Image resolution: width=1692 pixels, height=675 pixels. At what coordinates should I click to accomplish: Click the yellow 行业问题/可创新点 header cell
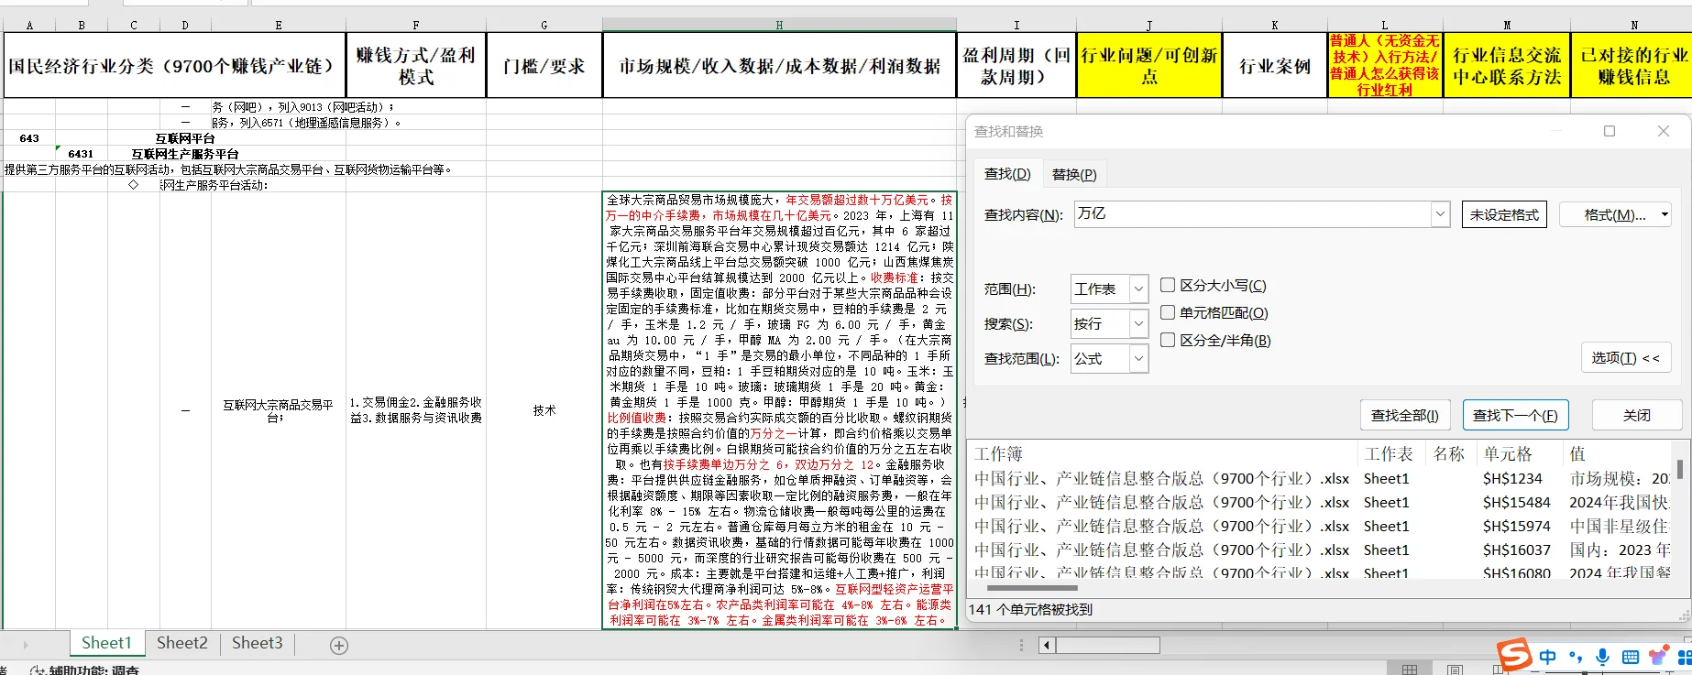(x=1149, y=65)
